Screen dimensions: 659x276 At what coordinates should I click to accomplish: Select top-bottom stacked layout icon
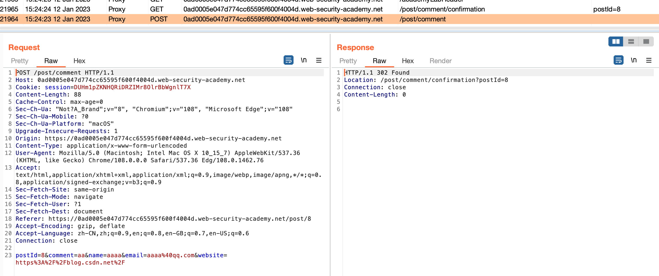[631, 41]
